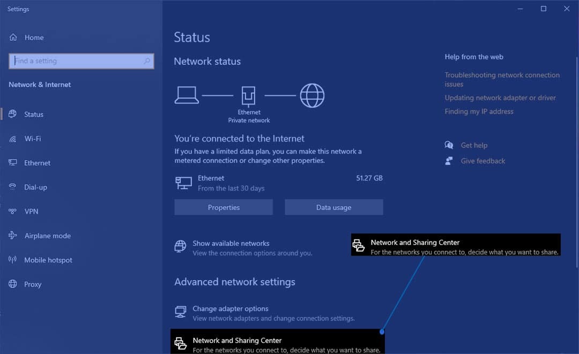579x354 pixels.
Task: Select the Home icon in sidebar
Action: (13, 37)
